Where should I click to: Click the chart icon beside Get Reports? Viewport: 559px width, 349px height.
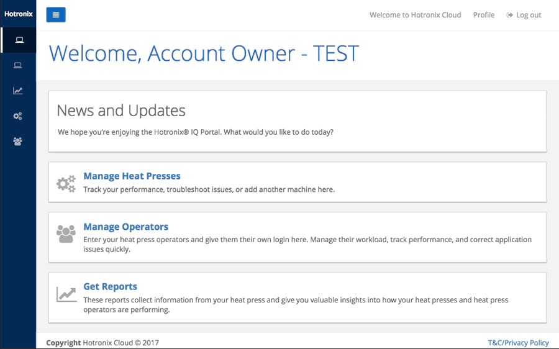pos(66,294)
